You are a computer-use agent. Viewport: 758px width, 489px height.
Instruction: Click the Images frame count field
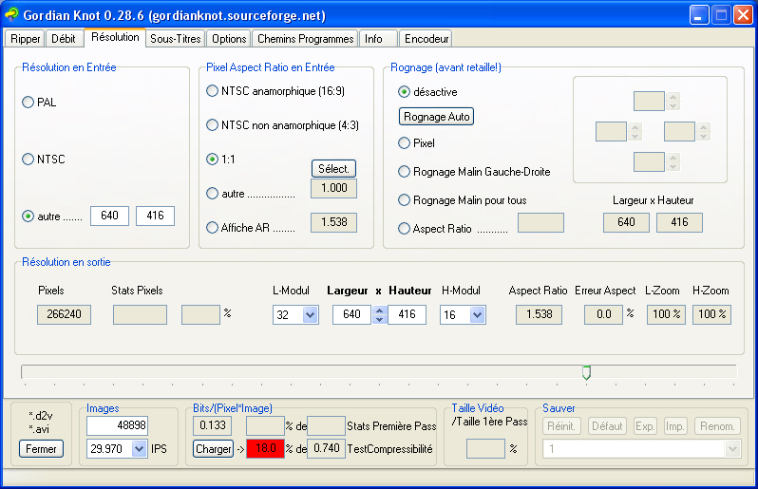tap(117, 425)
